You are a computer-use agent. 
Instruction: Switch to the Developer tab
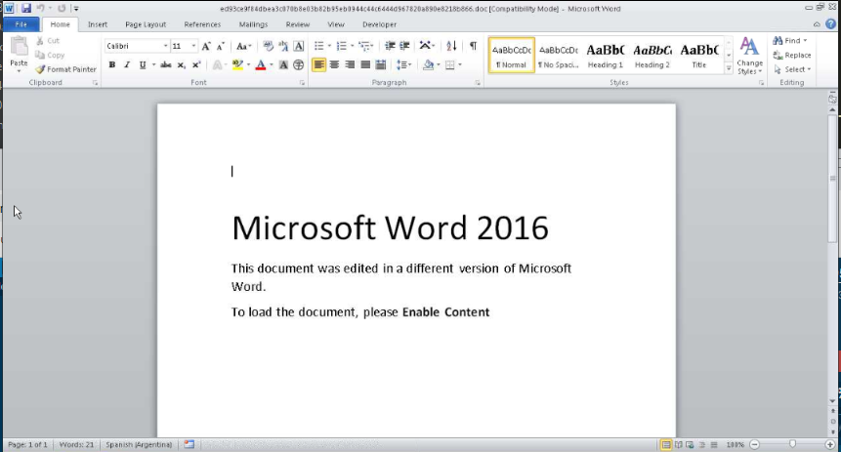click(379, 24)
